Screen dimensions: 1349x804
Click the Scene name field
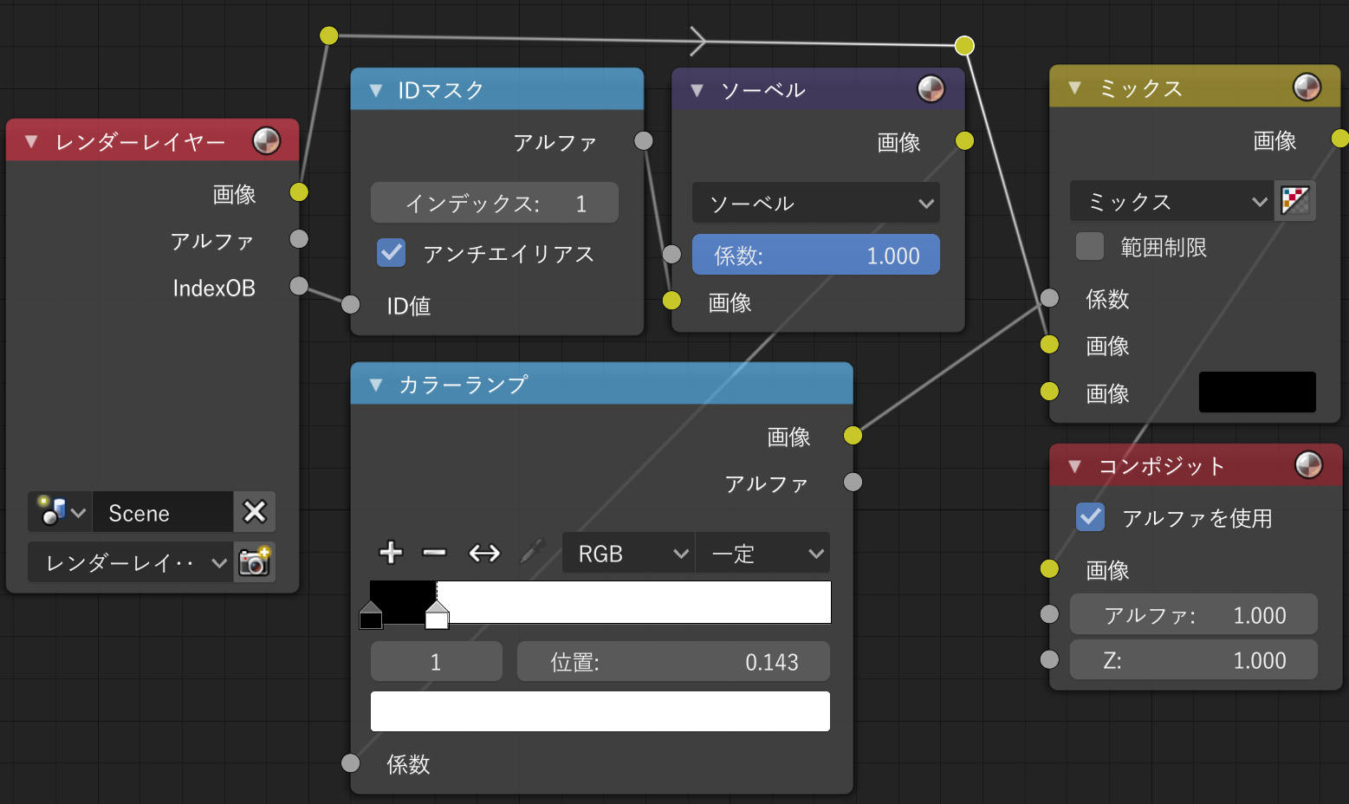pos(163,512)
